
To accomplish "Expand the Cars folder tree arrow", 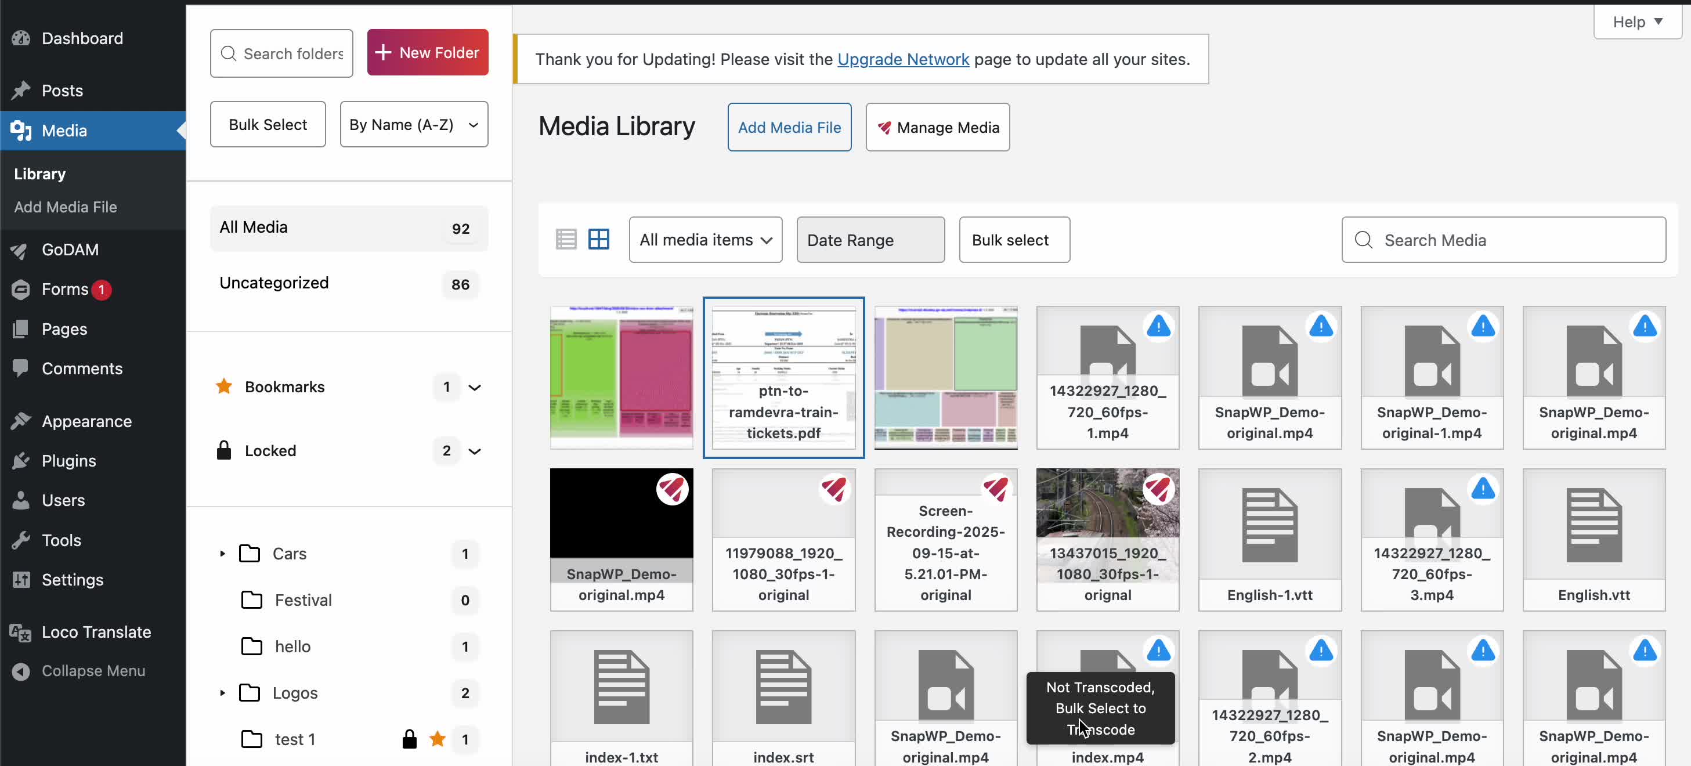I will [x=222, y=554].
